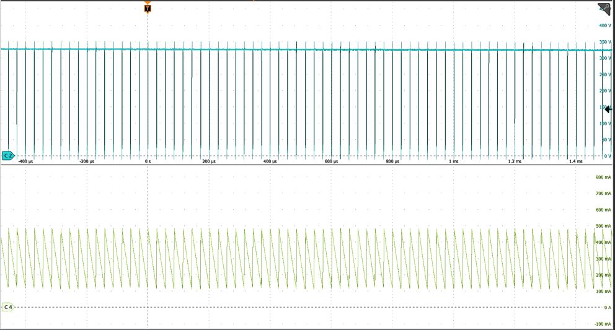Select the C2 channel badge
The image size is (615, 330).
click(x=8, y=156)
